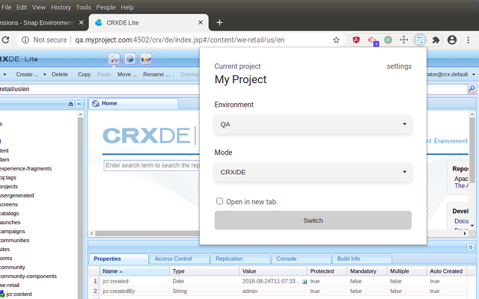Open the CRXDE node type administration icon

pos(146,59)
